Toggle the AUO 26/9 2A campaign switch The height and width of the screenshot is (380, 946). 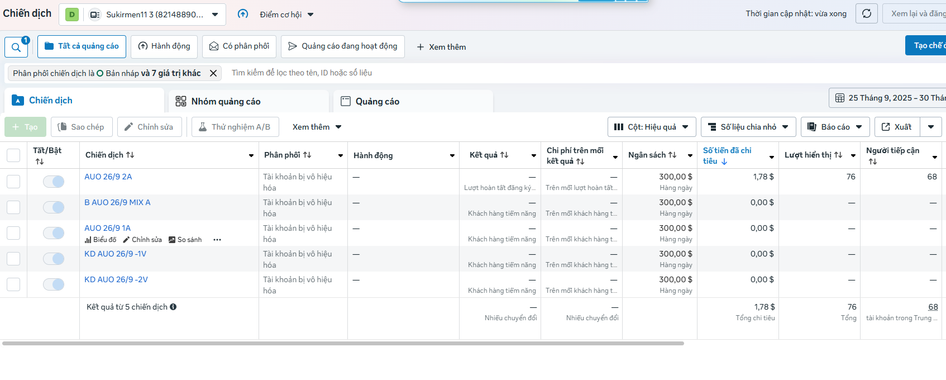(54, 182)
